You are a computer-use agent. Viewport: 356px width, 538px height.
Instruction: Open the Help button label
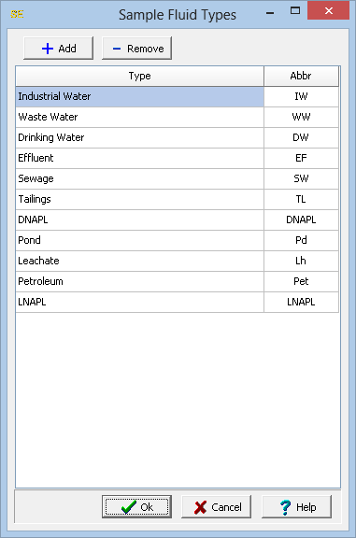point(306,507)
